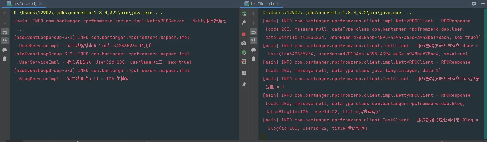Toggle soft-wrap in the TestClient console

click(x=254, y=32)
